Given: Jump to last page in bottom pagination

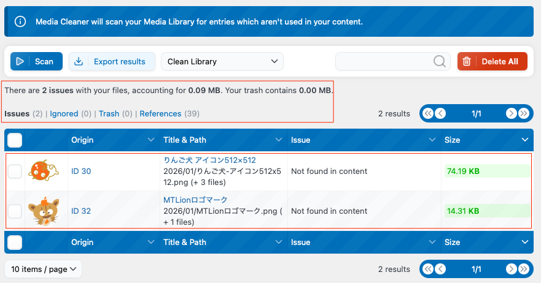Looking at the screenshot, I should pos(523,269).
